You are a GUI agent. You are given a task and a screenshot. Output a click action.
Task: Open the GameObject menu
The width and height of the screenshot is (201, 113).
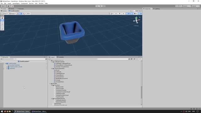click(16, 3)
